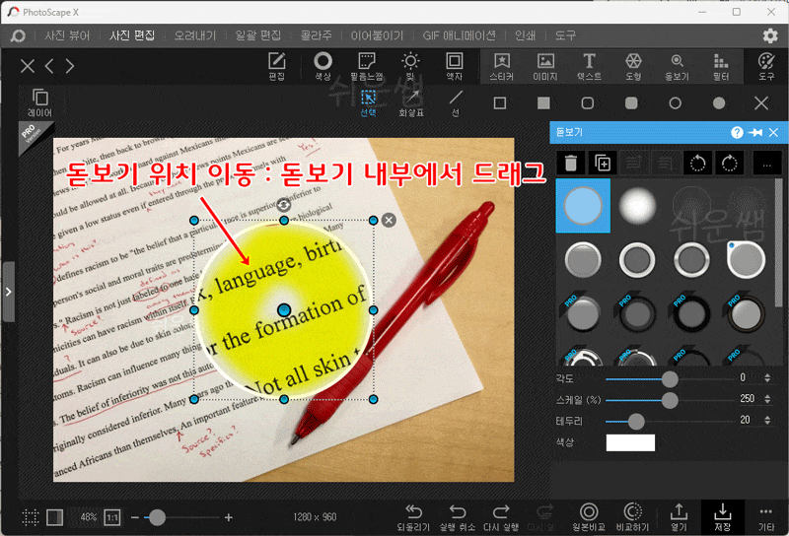Open the 도구 palette tool on the right
Viewport: 789px width, 536px height.
tap(766, 66)
